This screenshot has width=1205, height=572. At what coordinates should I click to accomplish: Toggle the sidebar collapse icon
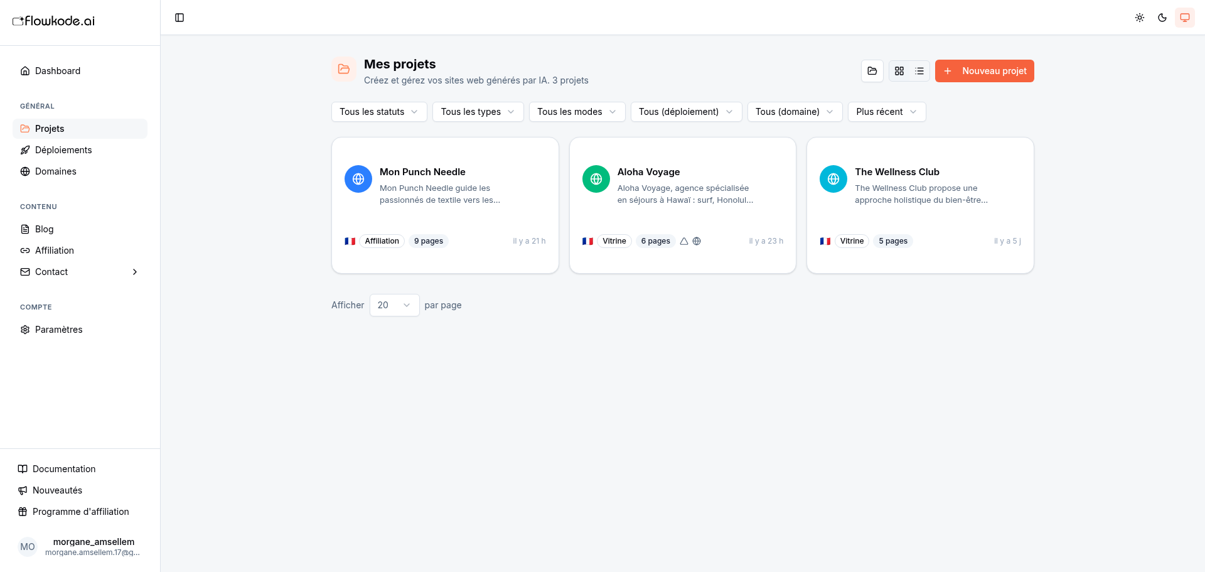(x=179, y=18)
